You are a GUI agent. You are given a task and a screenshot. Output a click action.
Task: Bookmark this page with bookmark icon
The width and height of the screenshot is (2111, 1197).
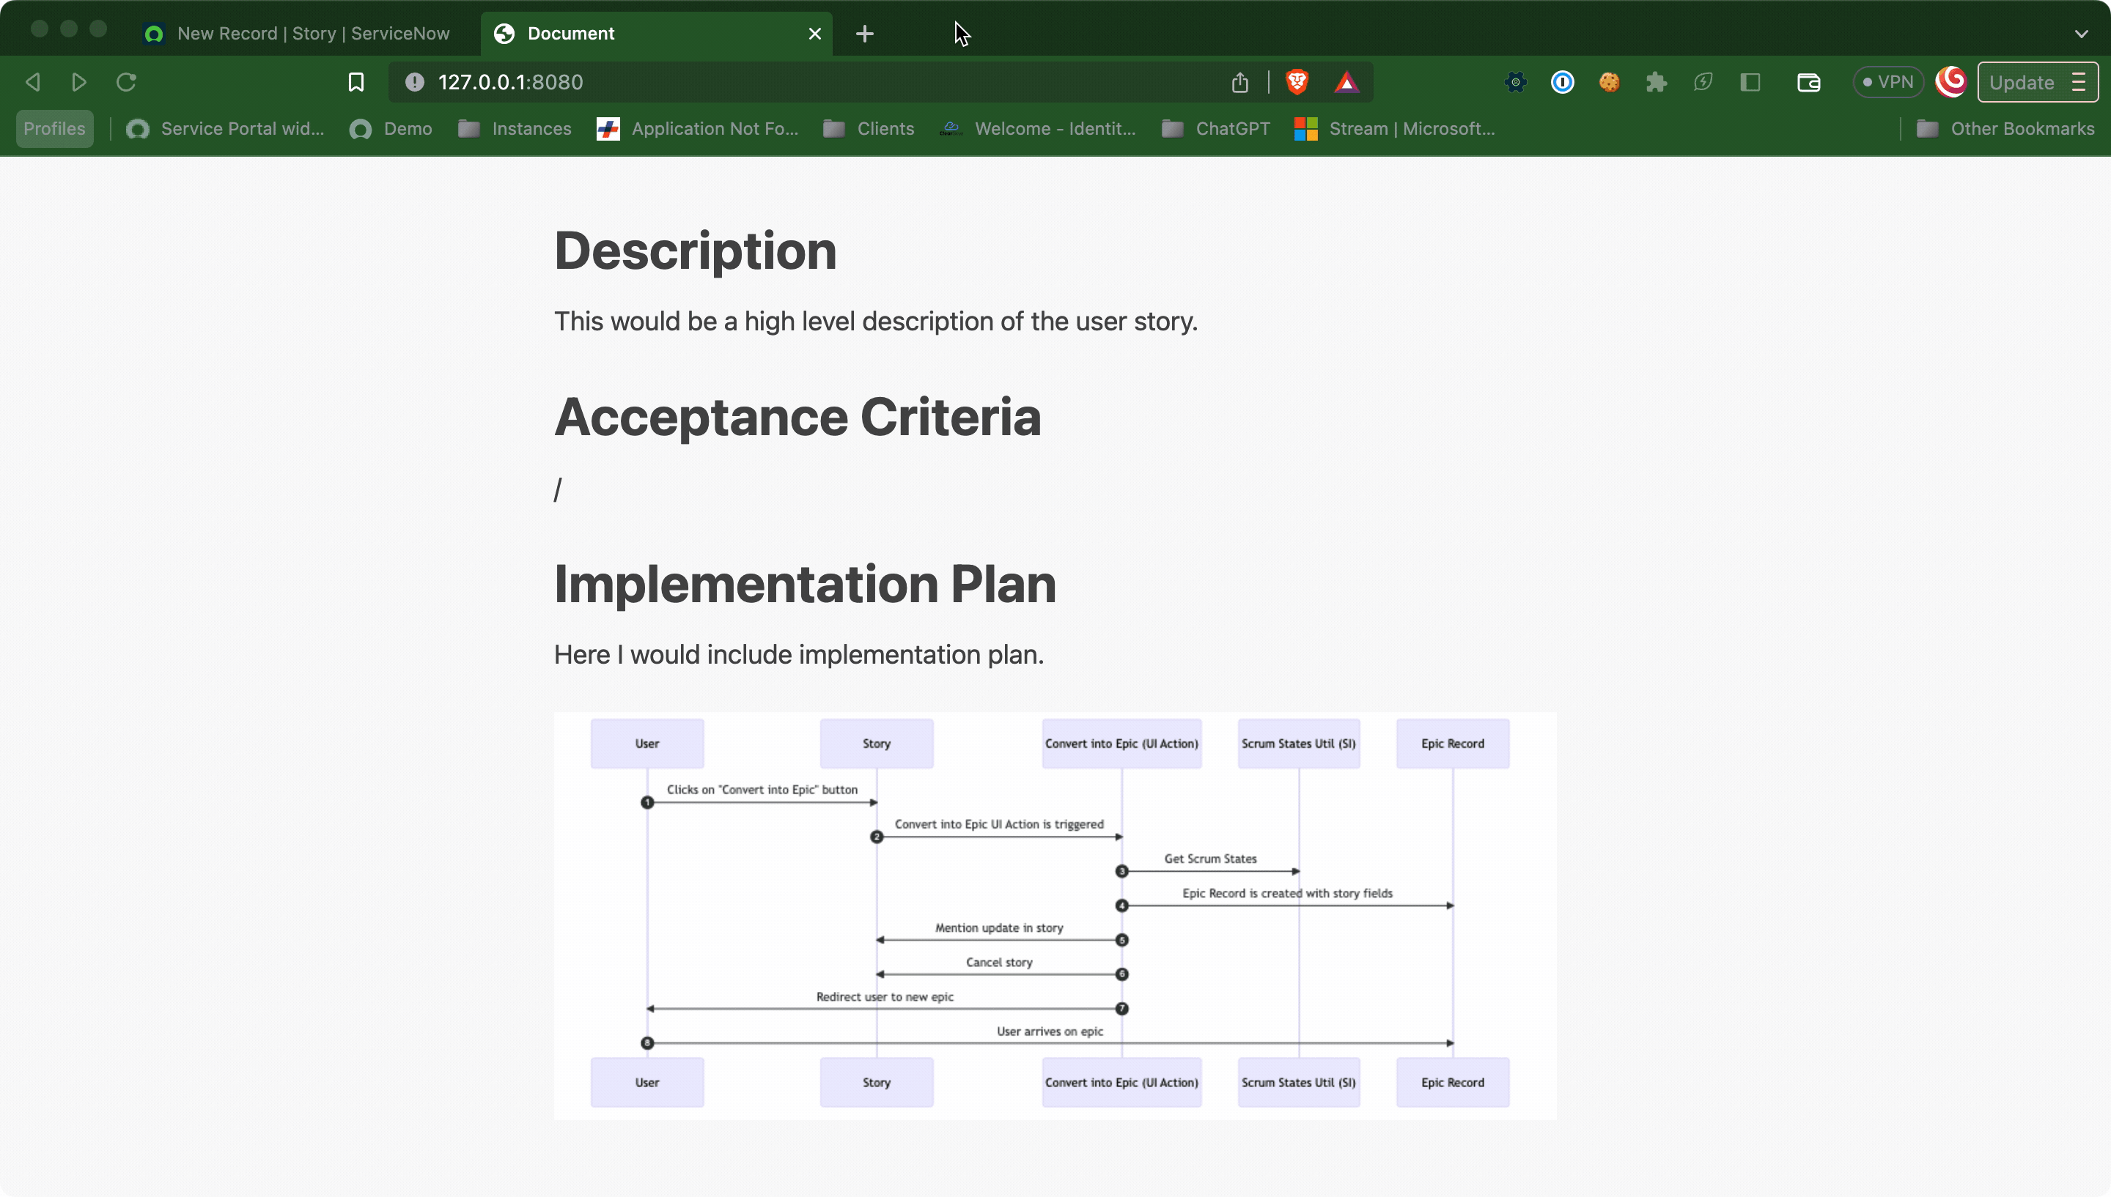click(x=356, y=82)
